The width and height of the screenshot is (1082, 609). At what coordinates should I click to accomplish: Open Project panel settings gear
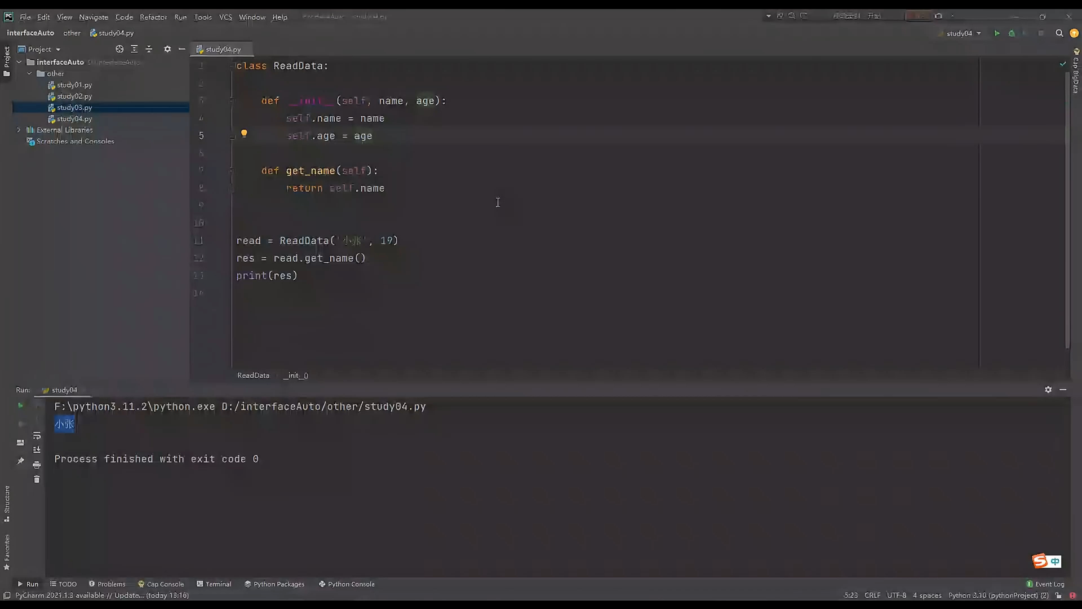(x=167, y=49)
